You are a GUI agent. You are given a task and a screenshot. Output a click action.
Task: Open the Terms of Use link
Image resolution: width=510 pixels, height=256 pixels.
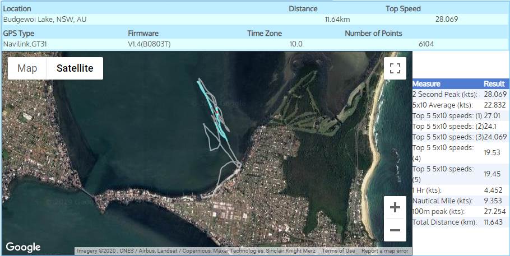[338, 251]
